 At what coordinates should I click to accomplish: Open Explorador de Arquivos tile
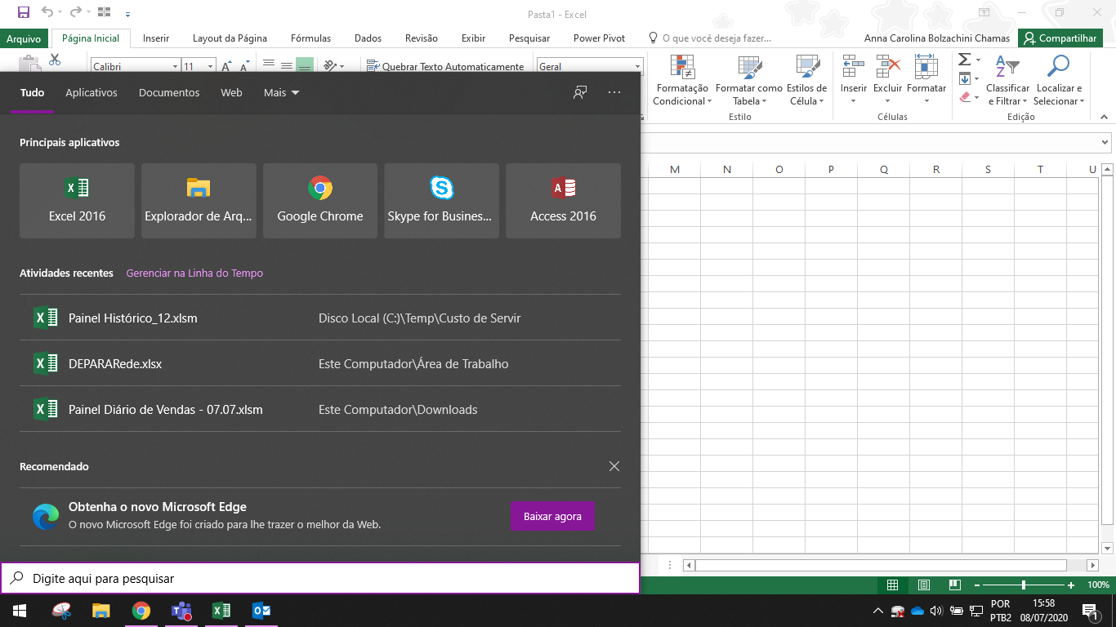(x=199, y=201)
